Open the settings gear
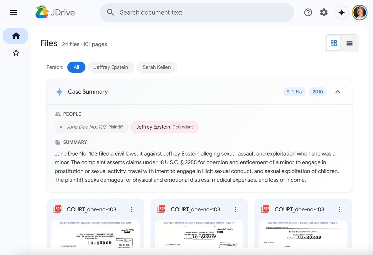This screenshot has width=373, height=255. click(x=324, y=12)
